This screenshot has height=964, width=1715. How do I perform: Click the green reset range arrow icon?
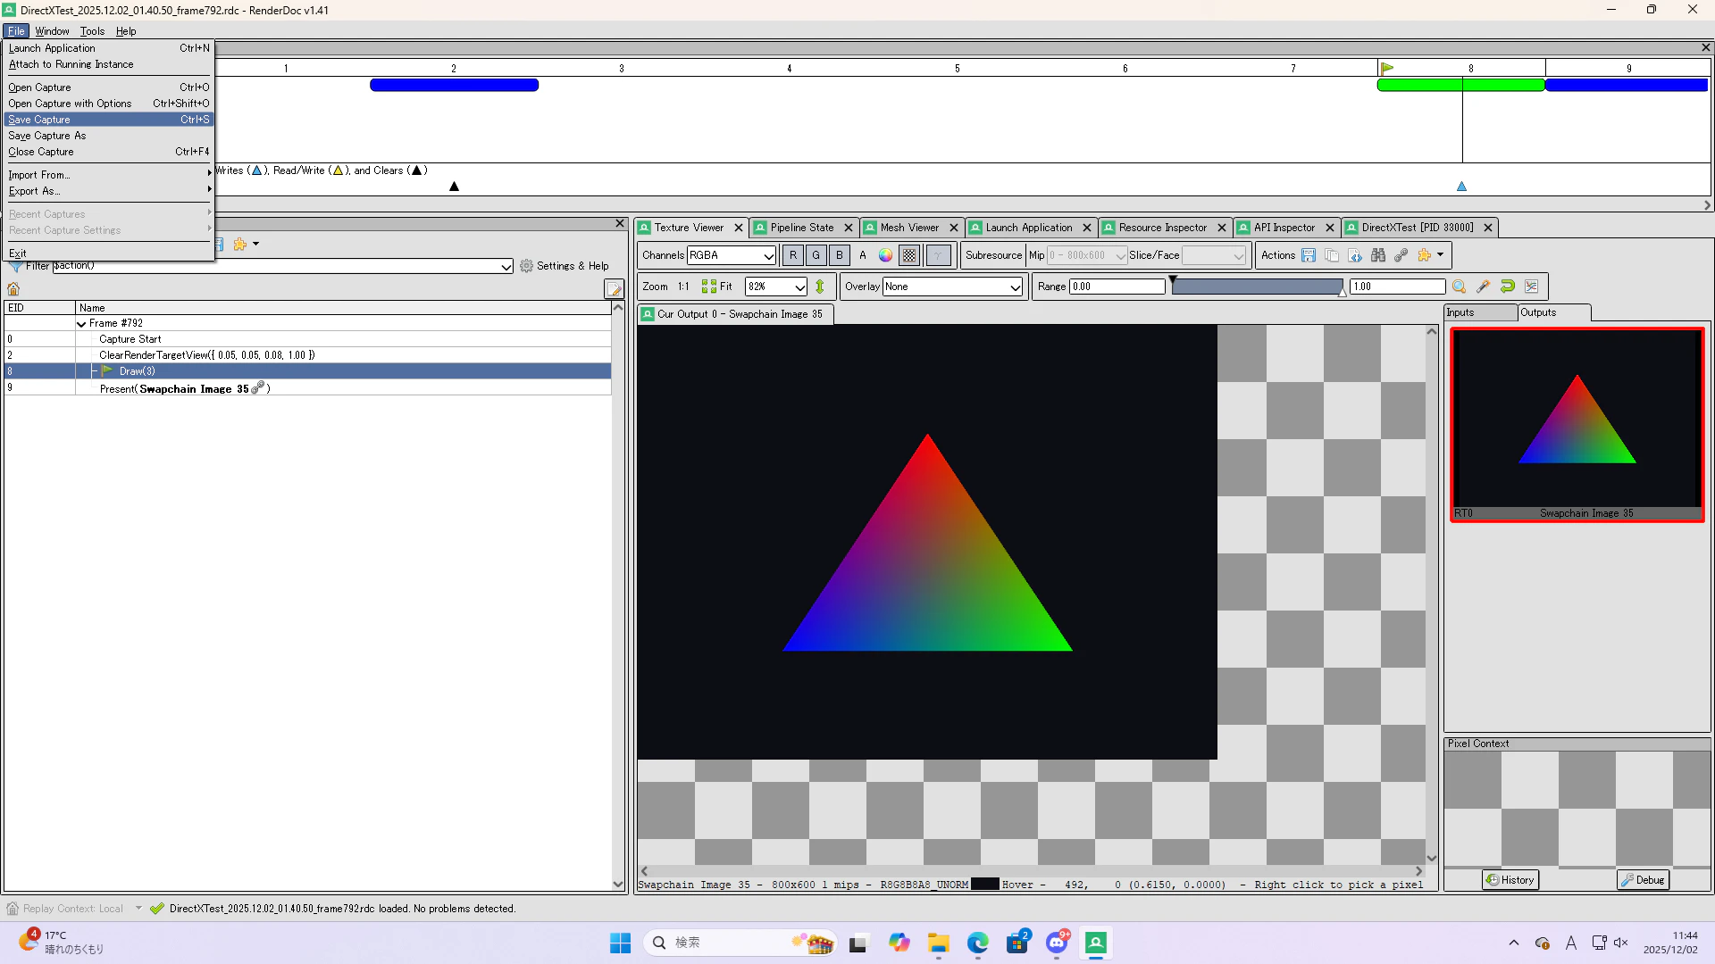coord(1508,287)
